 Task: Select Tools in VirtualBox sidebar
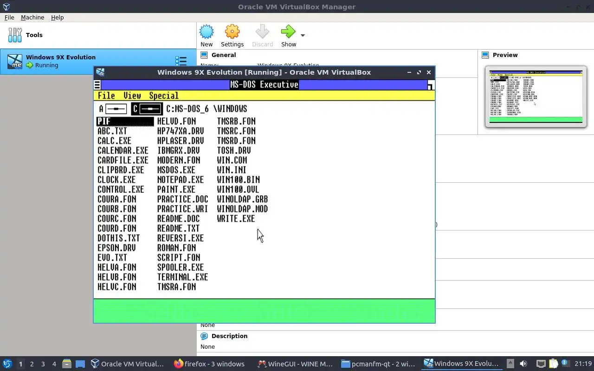tap(98, 35)
